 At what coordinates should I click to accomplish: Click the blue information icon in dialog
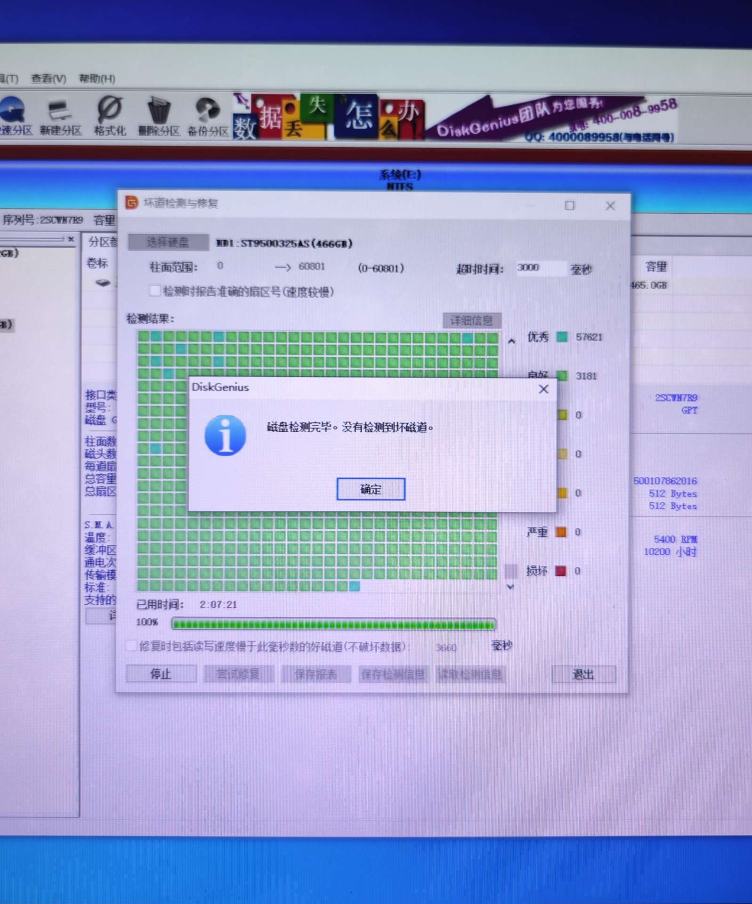click(225, 436)
